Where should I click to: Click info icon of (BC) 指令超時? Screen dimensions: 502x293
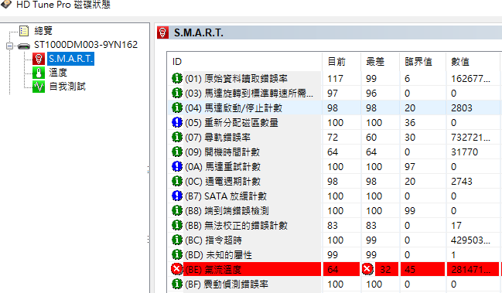pos(177,240)
